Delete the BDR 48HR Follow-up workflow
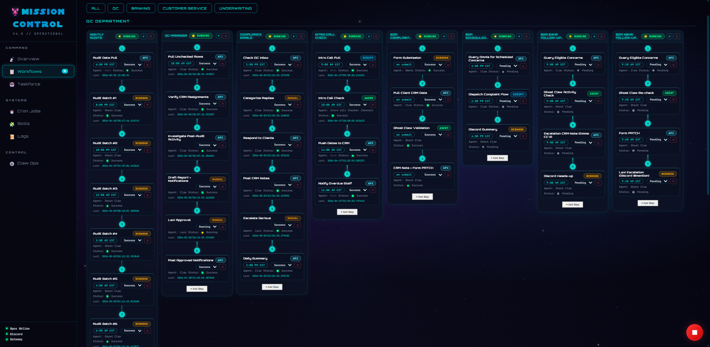The height and width of the screenshot is (347, 710). point(677,37)
